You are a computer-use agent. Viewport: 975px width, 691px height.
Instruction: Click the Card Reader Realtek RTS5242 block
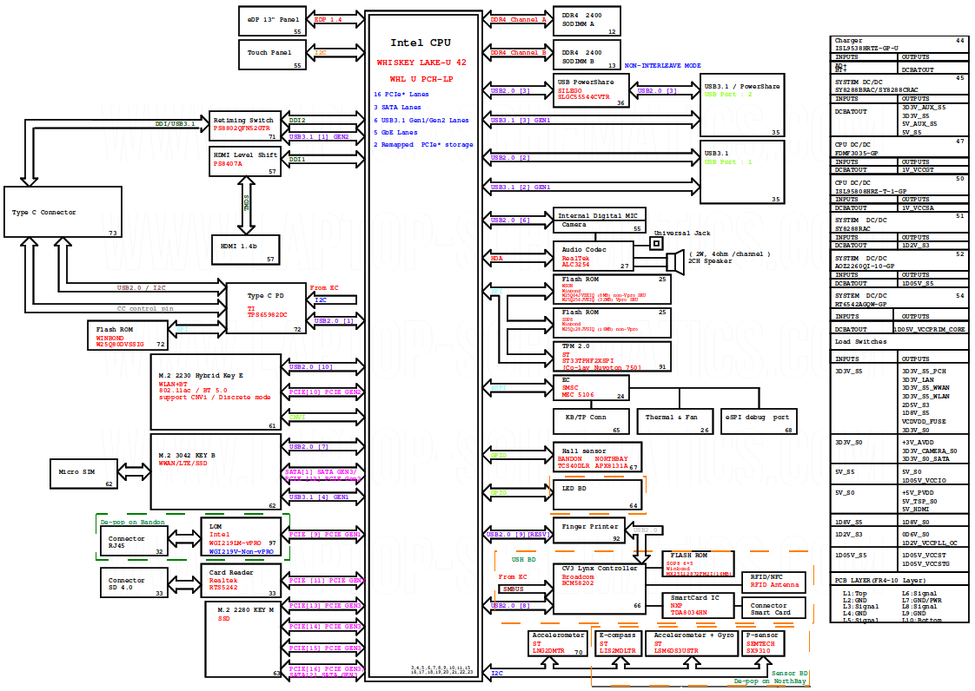pos(242,581)
